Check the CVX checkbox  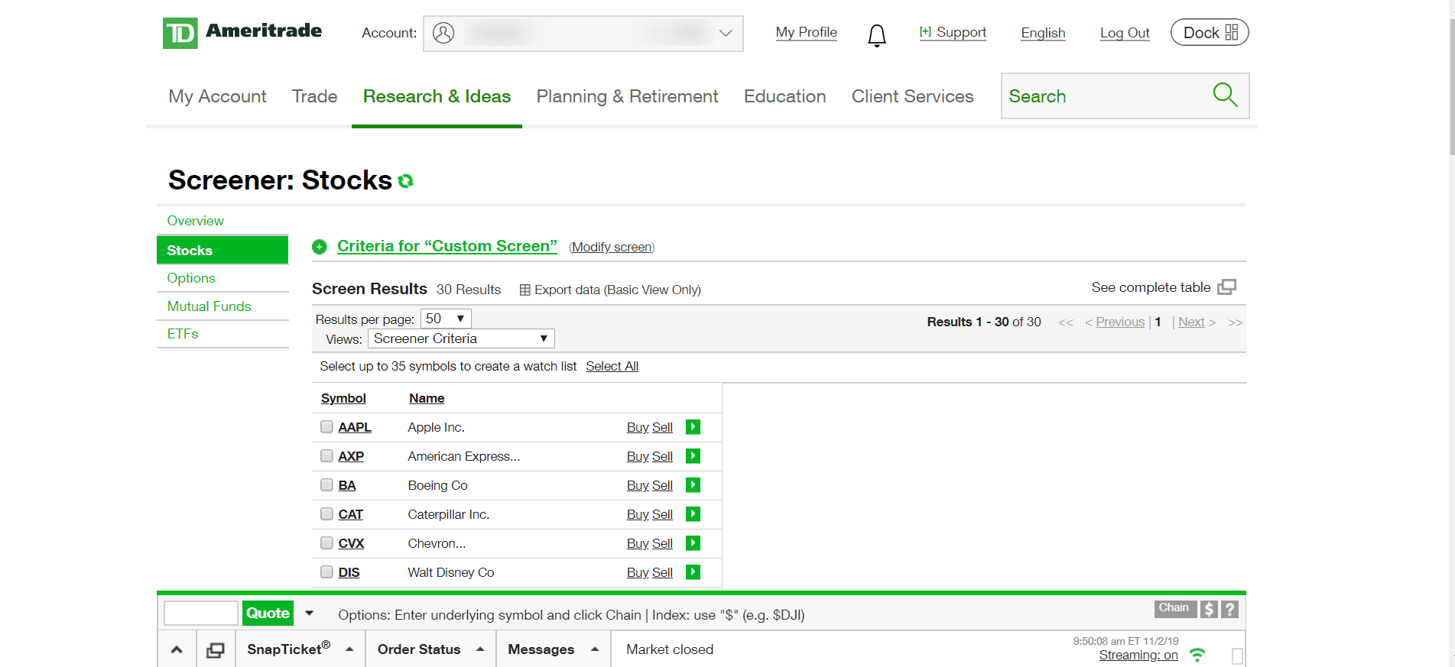click(326, 543)
